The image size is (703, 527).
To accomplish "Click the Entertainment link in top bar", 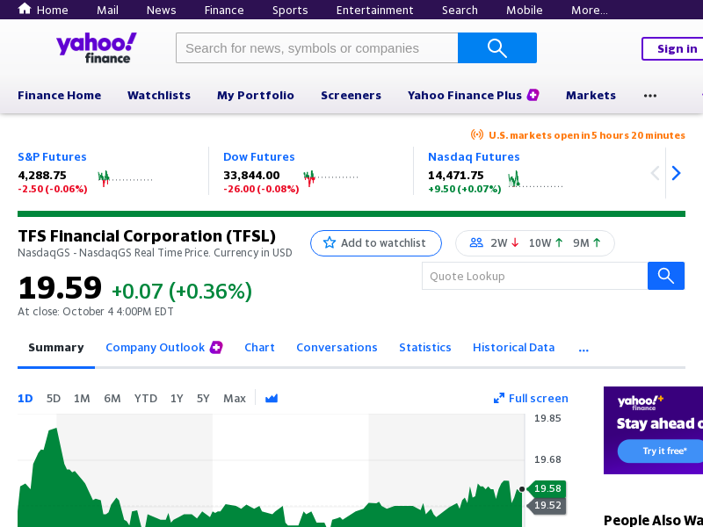I will pyautogui.click(x=375, y=10).
